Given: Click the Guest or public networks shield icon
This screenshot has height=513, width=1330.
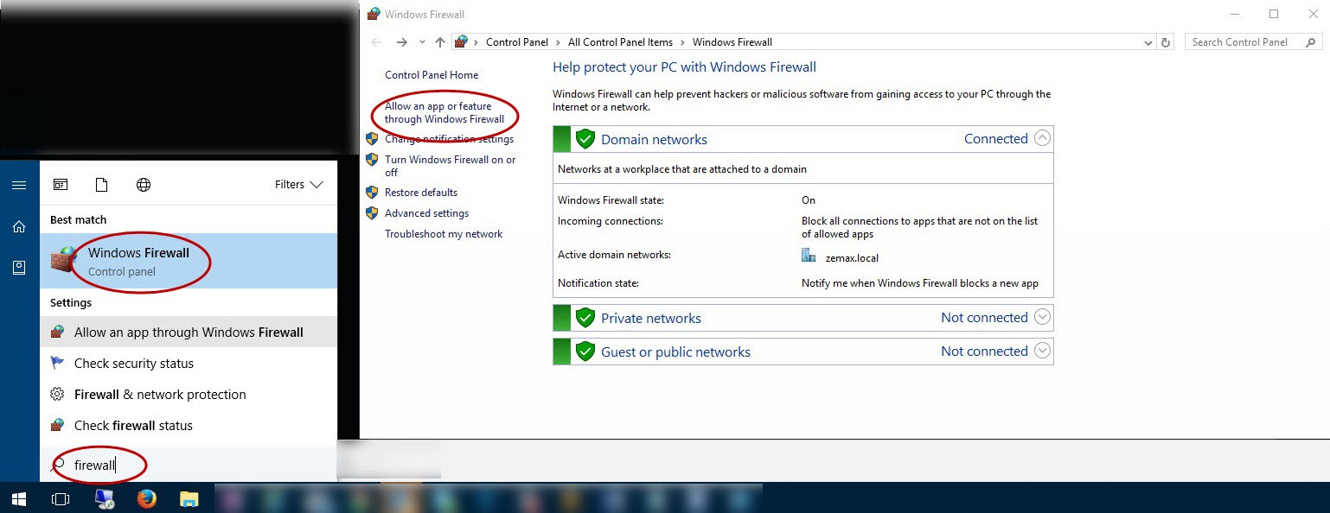Looking at the screenshot, I should (x=585, y=351).
